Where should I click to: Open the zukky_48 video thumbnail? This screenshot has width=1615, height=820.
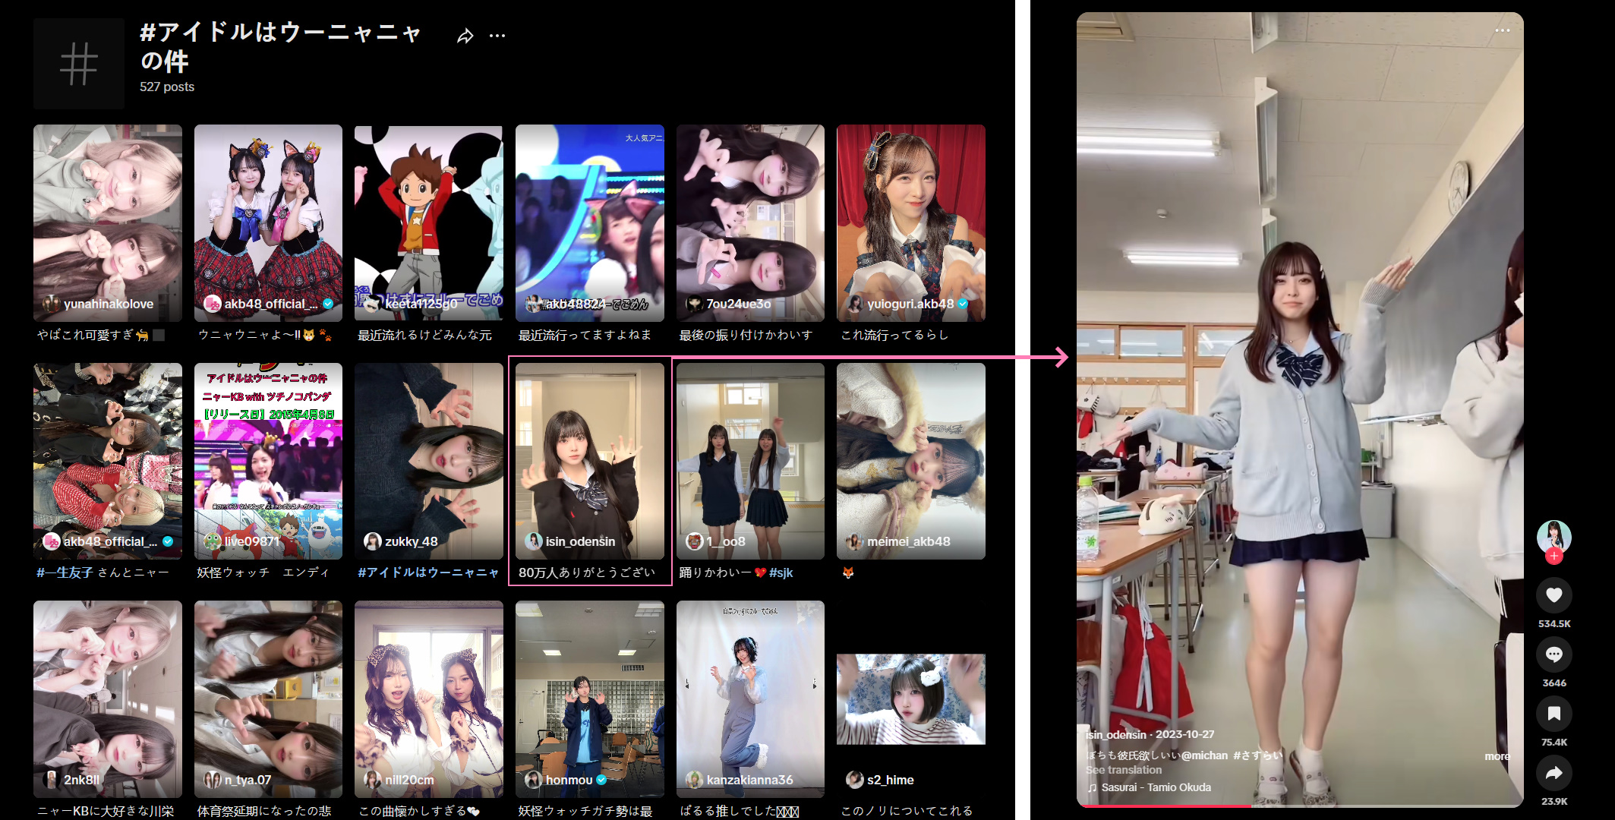coord(428,461)
